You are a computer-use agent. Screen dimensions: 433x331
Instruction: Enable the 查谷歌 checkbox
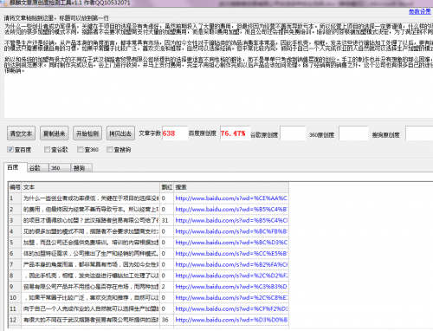pyautogui.click(x=47, y=149)
